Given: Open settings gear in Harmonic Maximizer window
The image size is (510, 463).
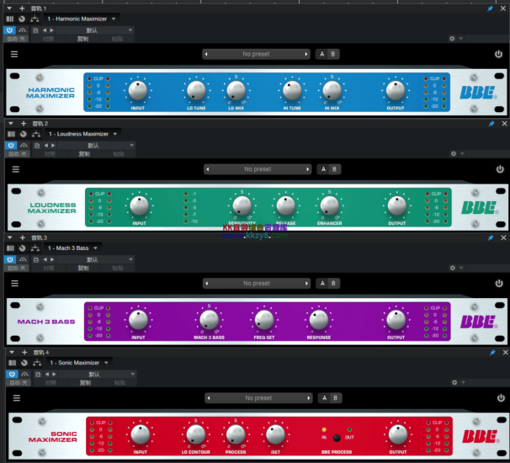Looking at the screenshot, I should click(452, 39).
